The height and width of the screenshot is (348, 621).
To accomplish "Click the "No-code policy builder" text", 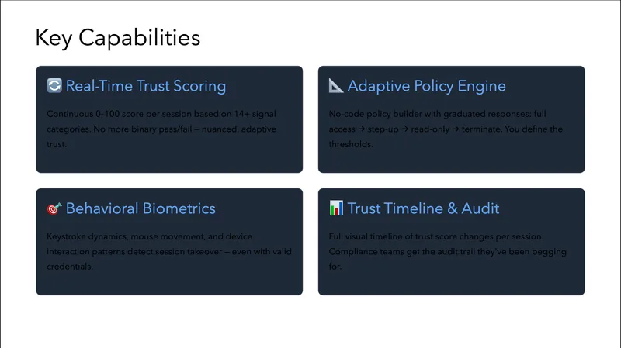I will (375, 114).
